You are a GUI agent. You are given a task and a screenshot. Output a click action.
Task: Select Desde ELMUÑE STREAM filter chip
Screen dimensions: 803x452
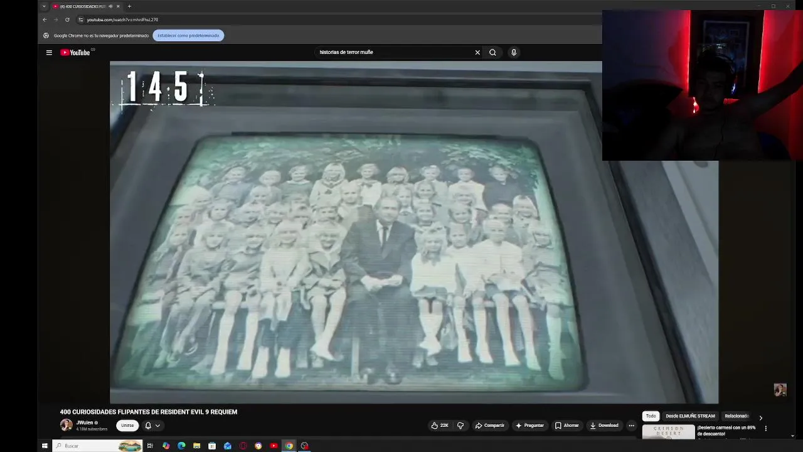[690, 416]
